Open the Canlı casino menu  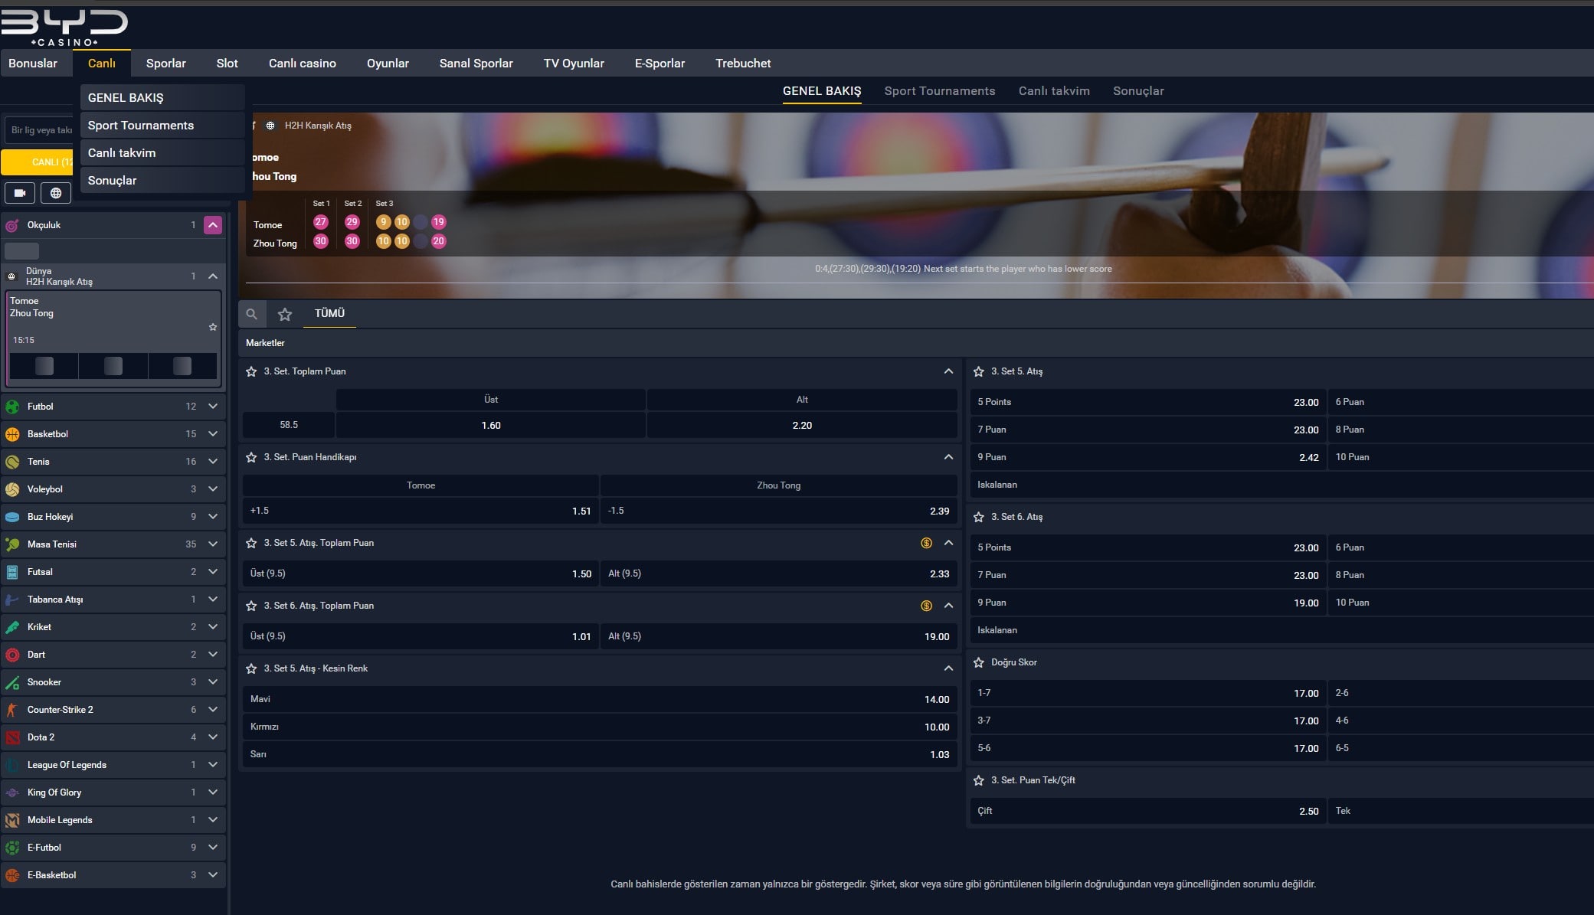(302, 64)
